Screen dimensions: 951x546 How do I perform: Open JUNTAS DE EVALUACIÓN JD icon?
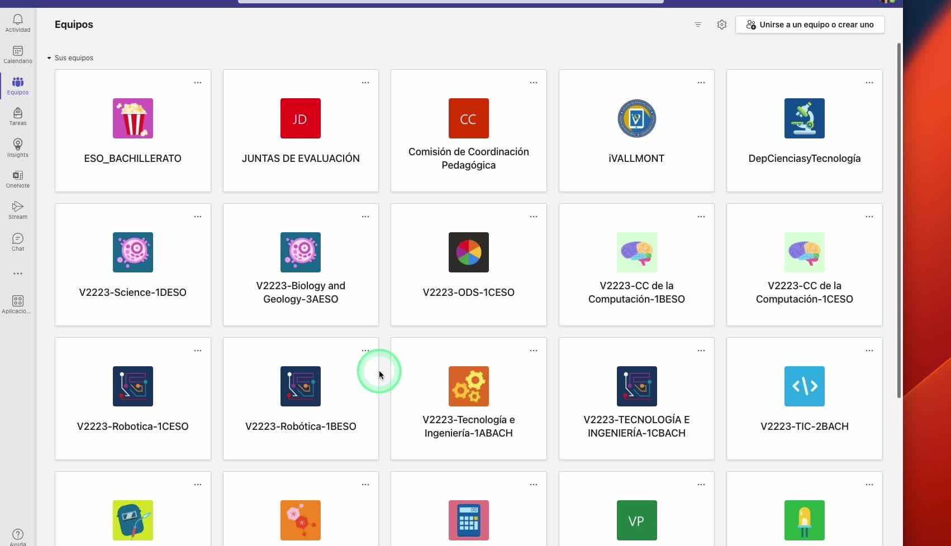tap(301, 118)
